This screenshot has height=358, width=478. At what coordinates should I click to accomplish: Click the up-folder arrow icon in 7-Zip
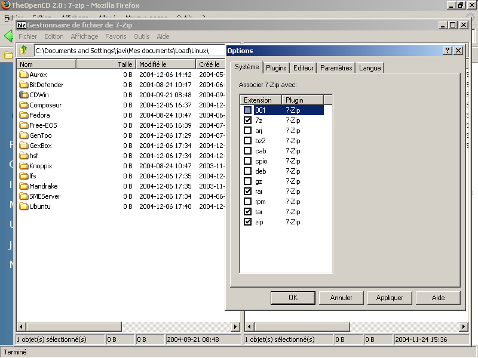tap(23, 50)
